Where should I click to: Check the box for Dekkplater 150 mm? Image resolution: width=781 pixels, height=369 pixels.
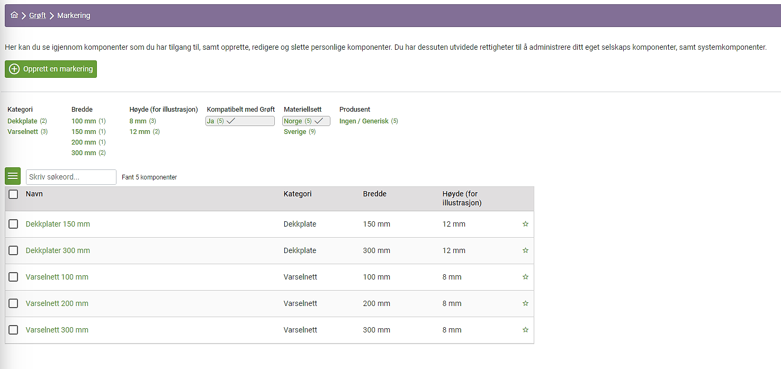pyautogui.click(x=13, y=224)
